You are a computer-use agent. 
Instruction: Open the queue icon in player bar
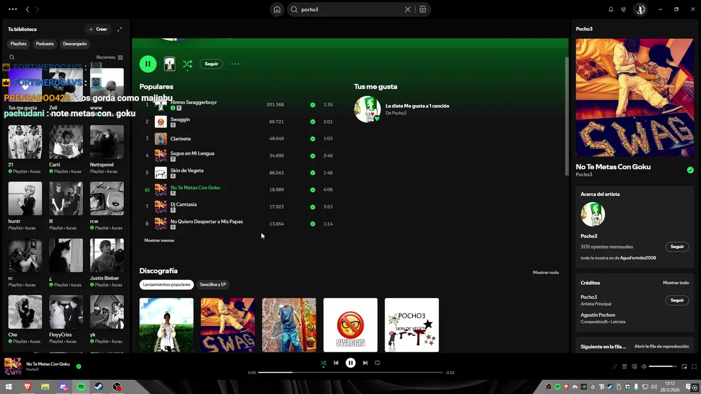point(624,367)
